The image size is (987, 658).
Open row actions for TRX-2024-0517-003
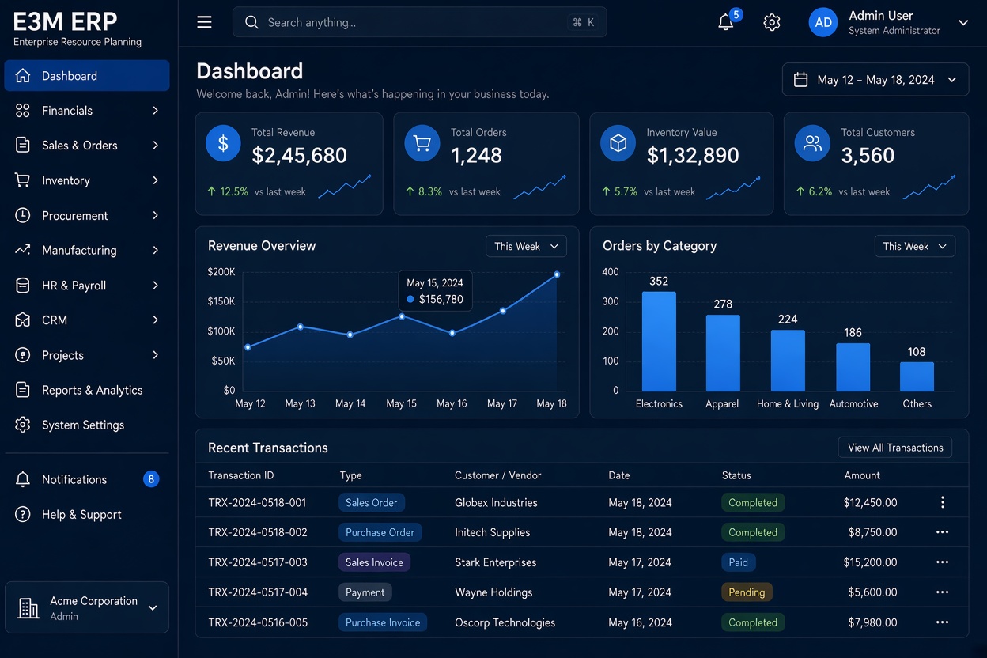click(x=942, y=562)
